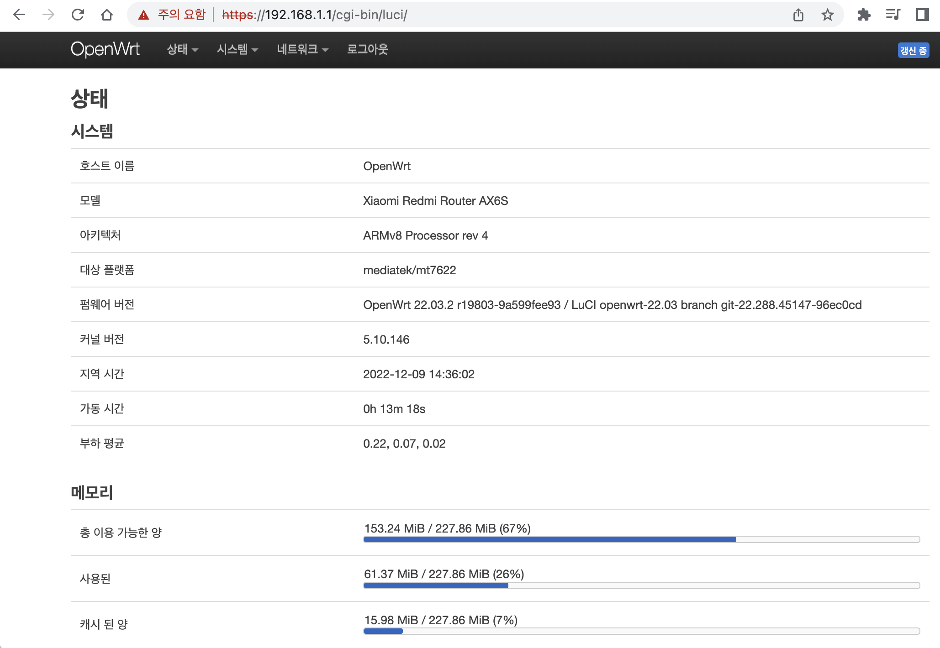Screen dimensions: 940x648
Task: Click the local time 2022-12-09 14:36:02
Action: 419,374
